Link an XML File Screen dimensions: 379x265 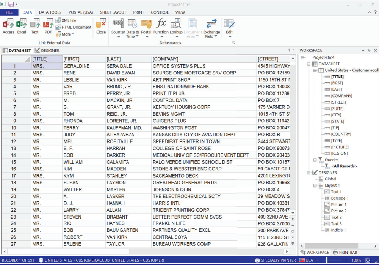click(66, 20)
